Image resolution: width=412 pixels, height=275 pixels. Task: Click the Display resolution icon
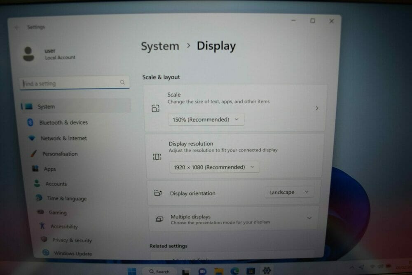click(157, 157)
